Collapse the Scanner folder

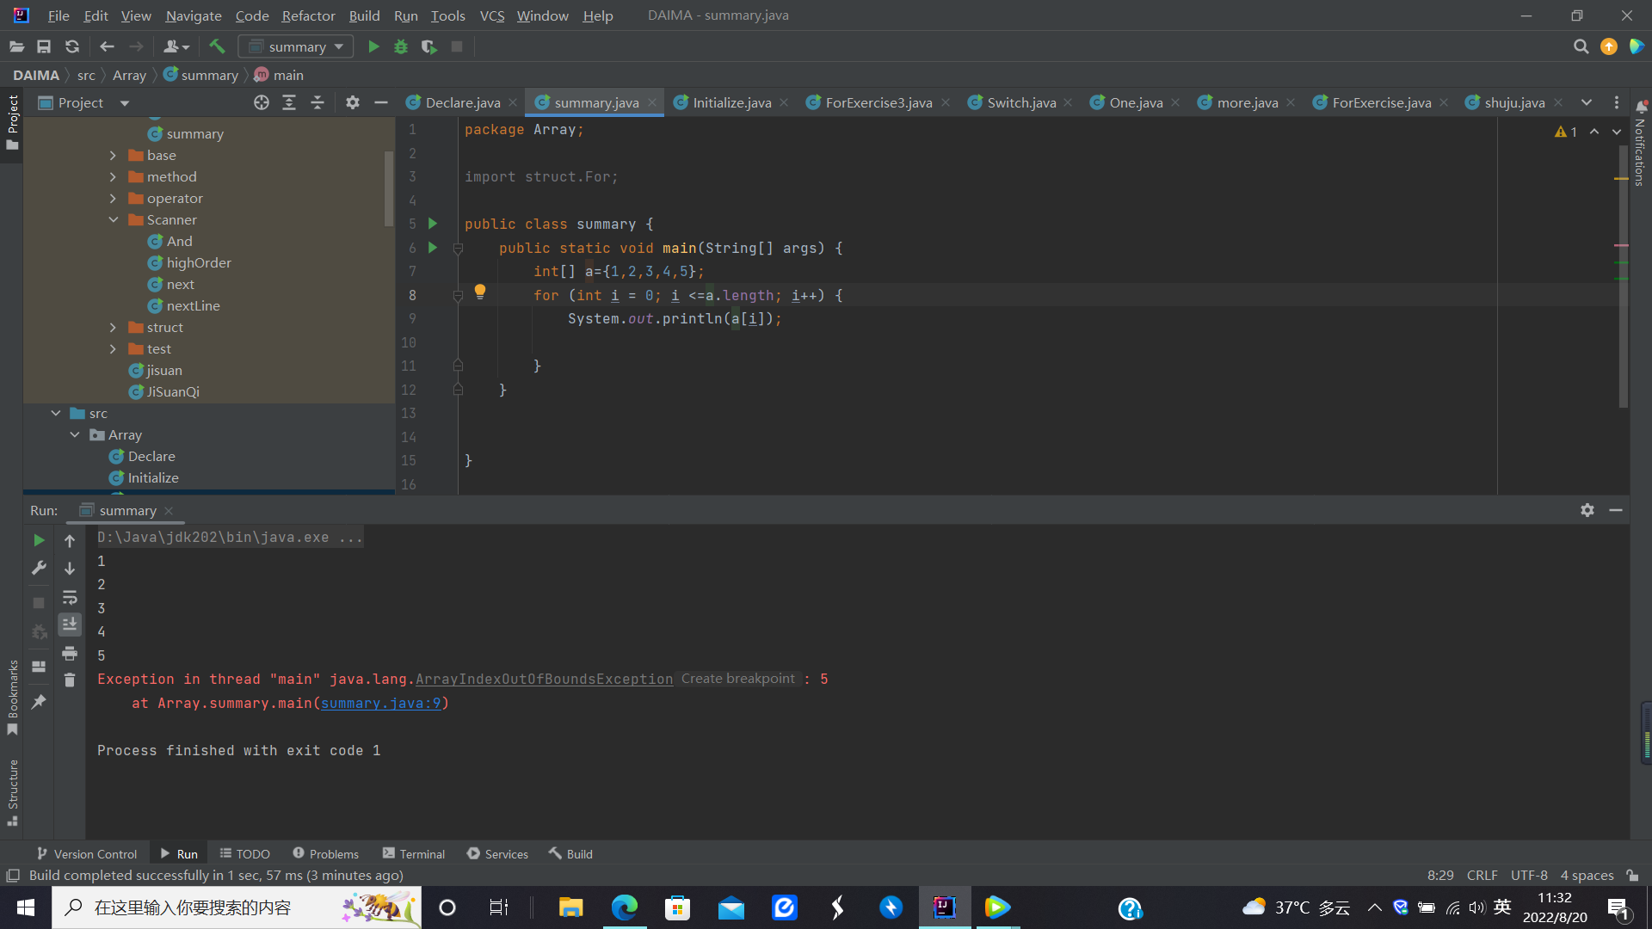[x=113, y=220]
